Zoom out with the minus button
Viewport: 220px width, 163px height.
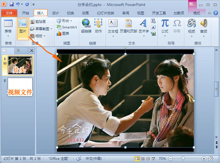[x=170, y=159]
